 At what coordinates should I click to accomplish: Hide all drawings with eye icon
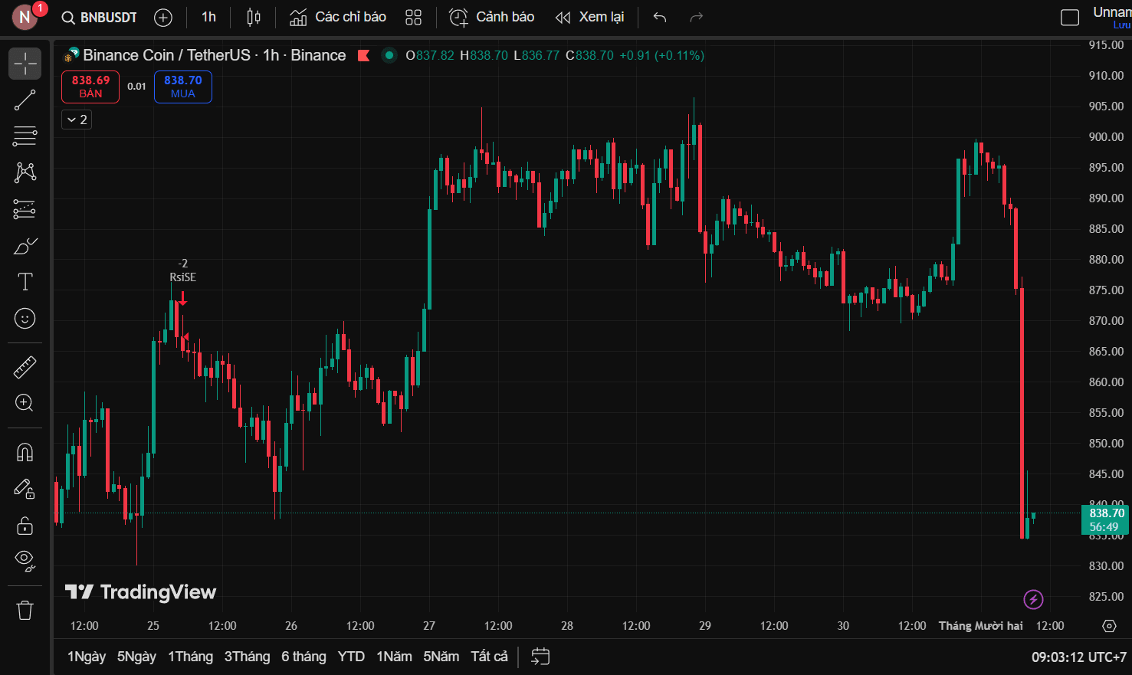click(25, 562)
